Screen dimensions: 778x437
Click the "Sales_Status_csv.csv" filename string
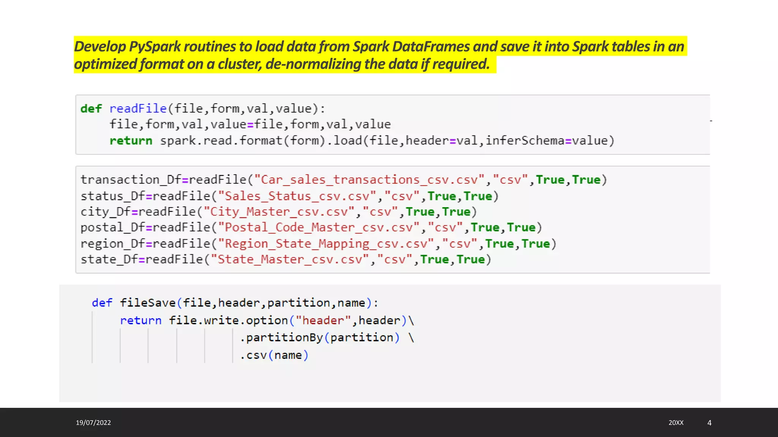coord(297,196)
